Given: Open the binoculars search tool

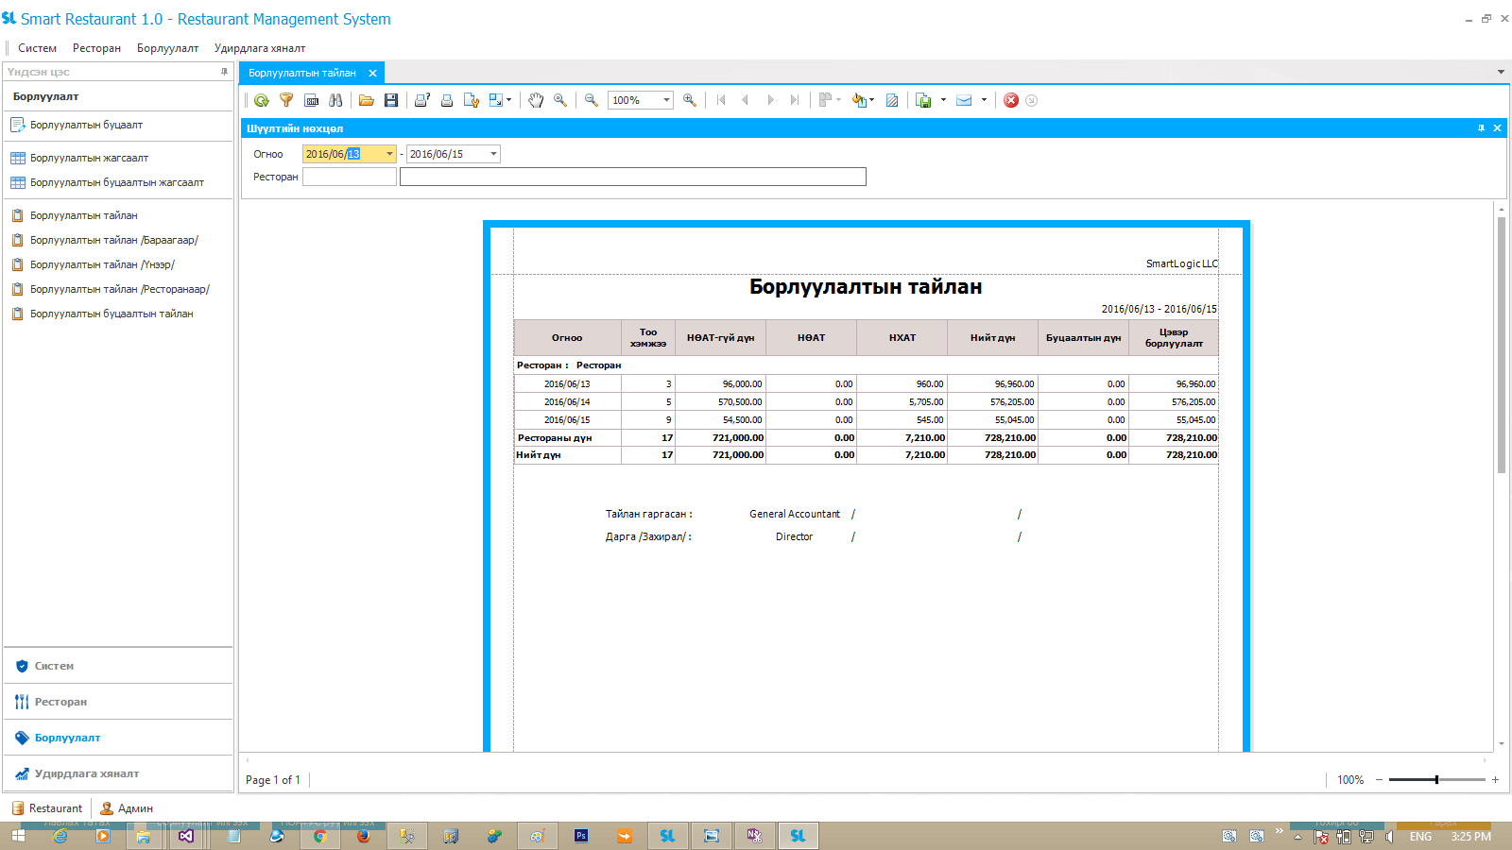Looking at the screenshot, I should [x=335, y=100].
